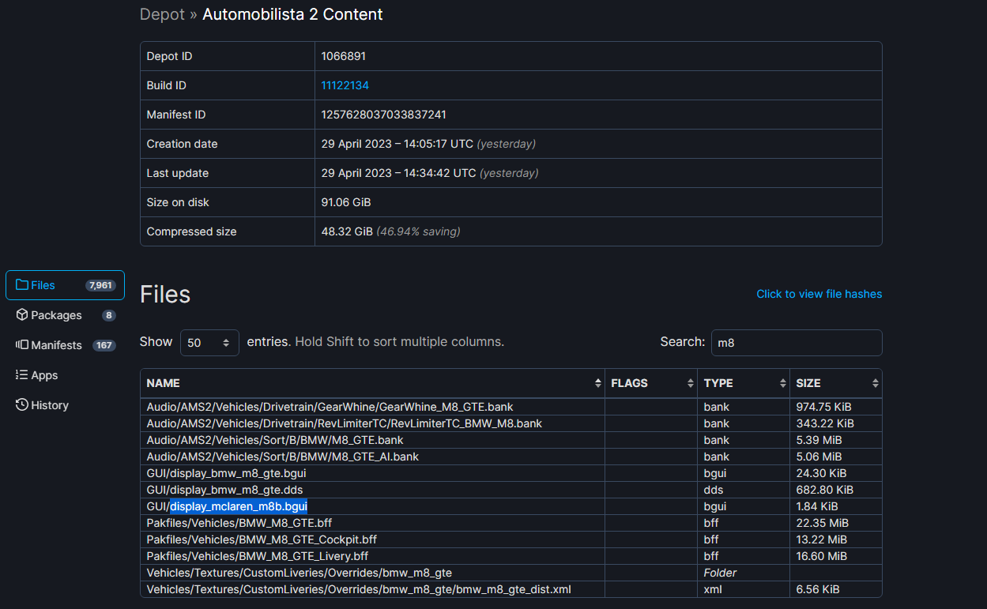Click the display_bmw_m8_gte.dds file name

click(x=224, y=490)
